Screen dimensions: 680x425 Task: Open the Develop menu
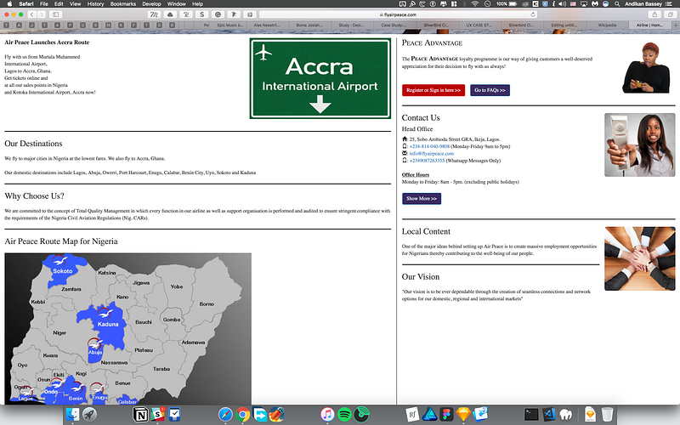click(151, 3)
